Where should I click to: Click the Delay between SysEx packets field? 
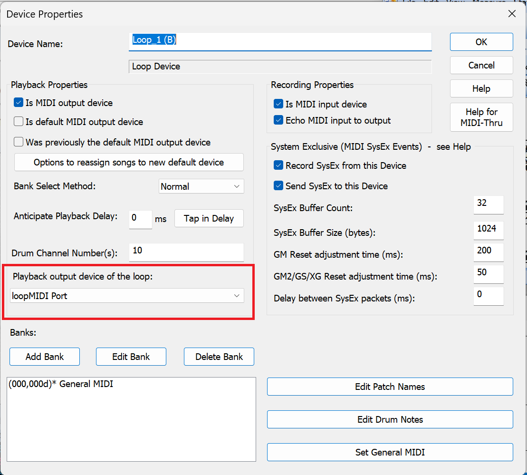(x=489, y=296)
